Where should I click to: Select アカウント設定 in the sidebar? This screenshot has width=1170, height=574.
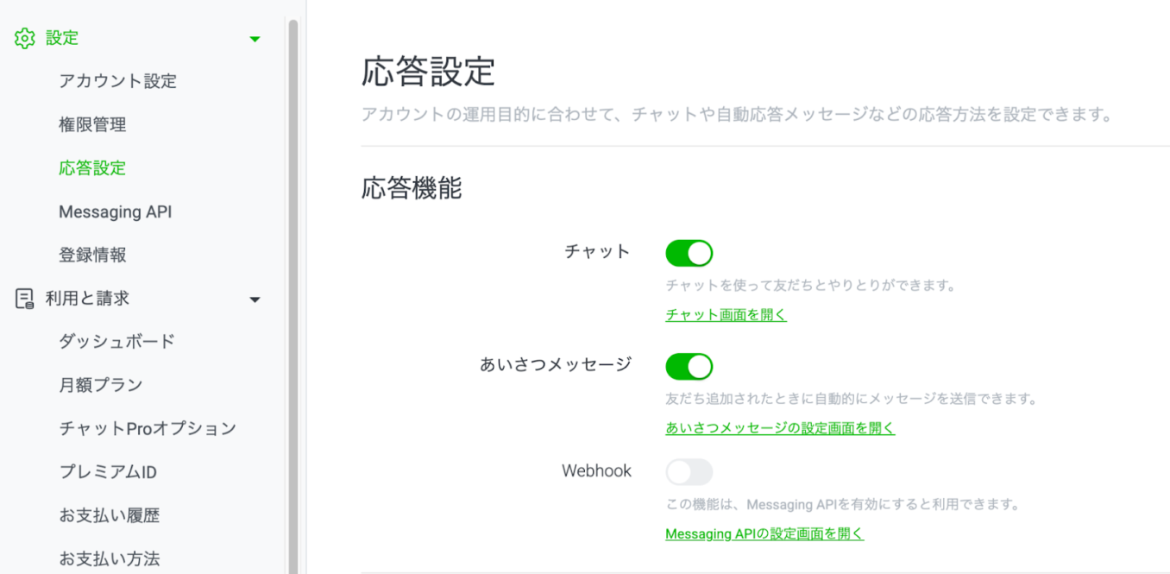pyautogui.click(x=118, y=80)
